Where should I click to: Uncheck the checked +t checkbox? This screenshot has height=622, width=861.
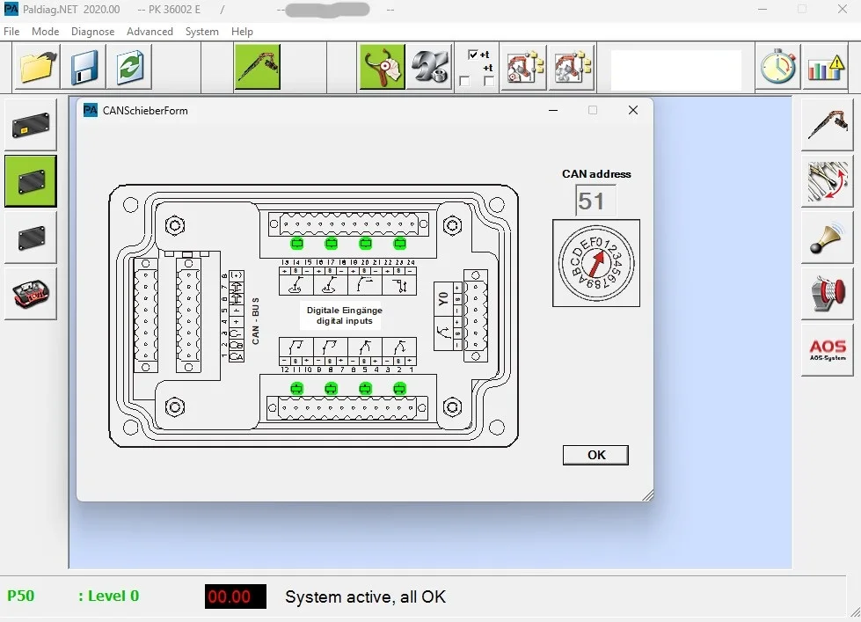[473, 55]
